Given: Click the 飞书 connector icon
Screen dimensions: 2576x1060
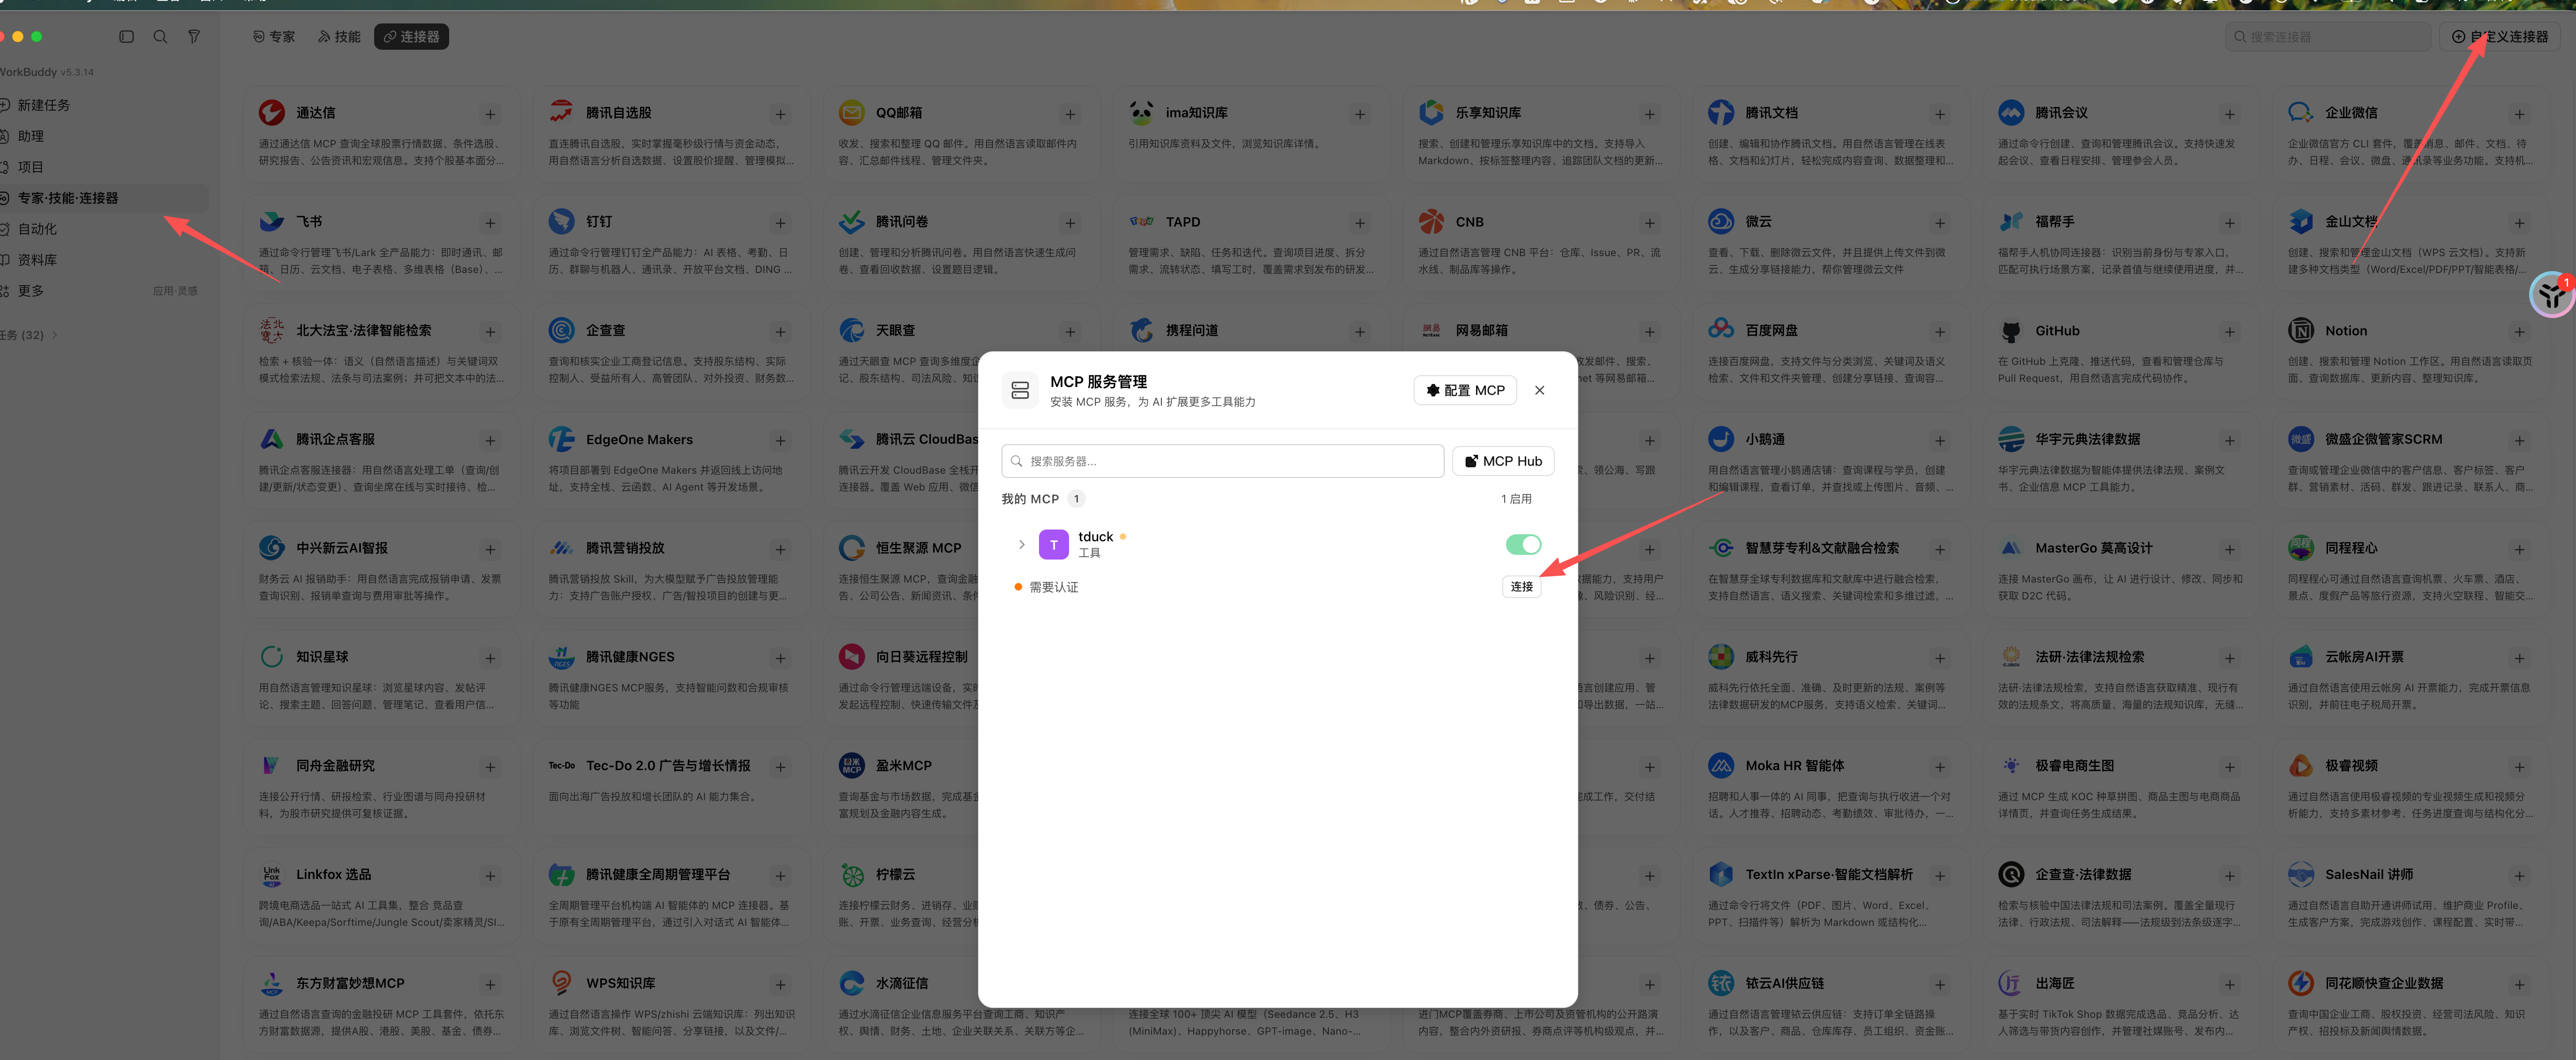Looking at the screenshot, I should 271,222.
